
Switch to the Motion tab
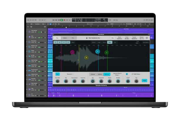(x=65, y=38)
